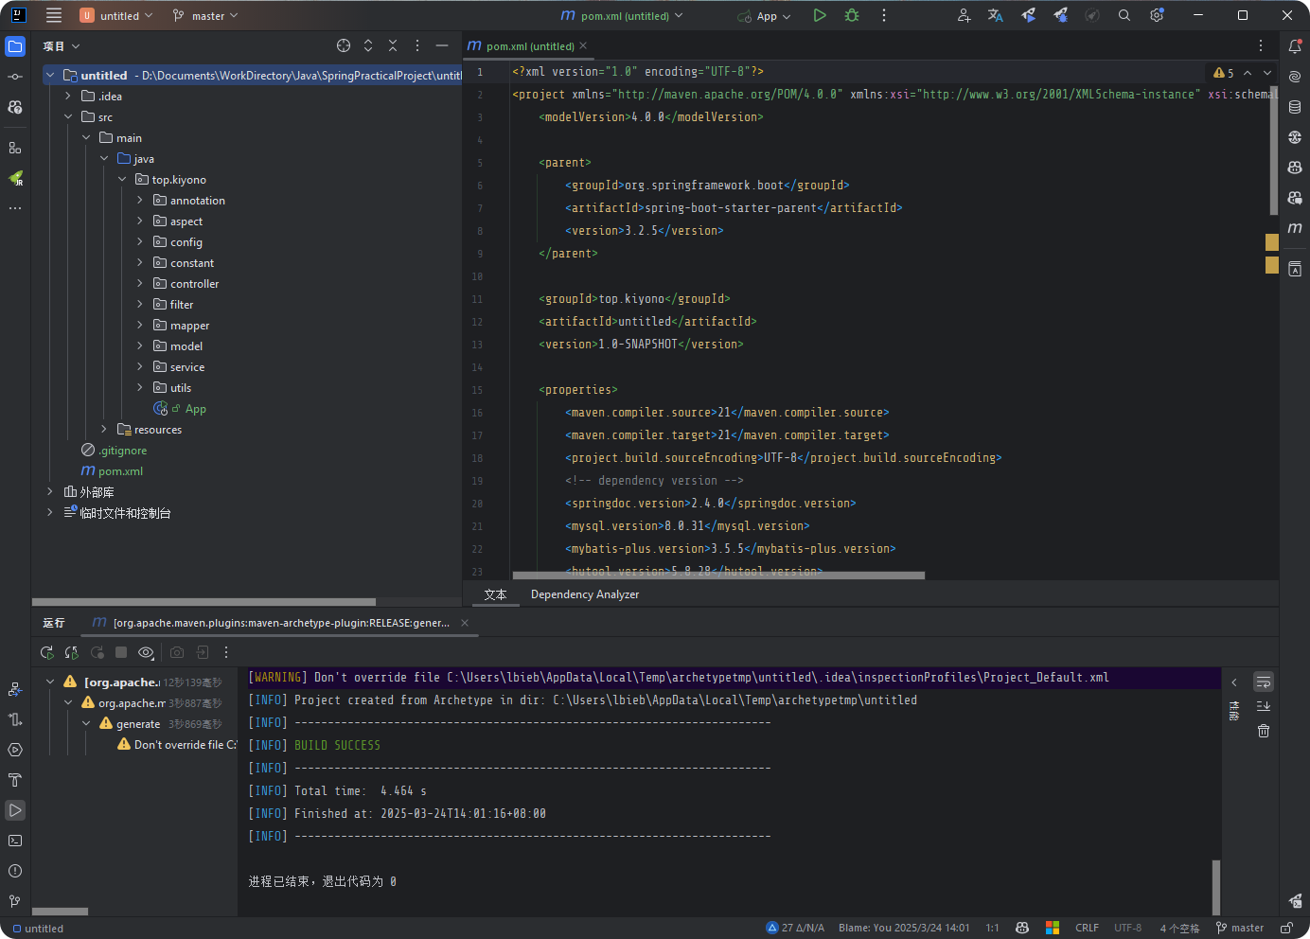Open the Problems tool window icon
Image resolution: width=1310 pixels, height=939 pixels.
tap(15, 871)
